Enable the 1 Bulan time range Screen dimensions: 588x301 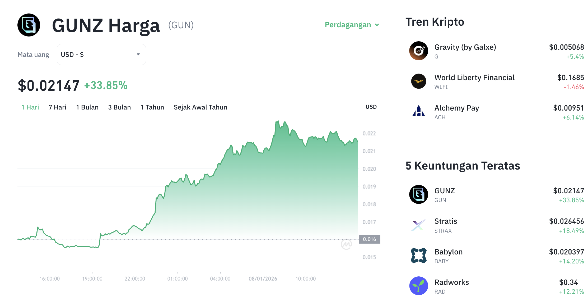pos(87,107)
